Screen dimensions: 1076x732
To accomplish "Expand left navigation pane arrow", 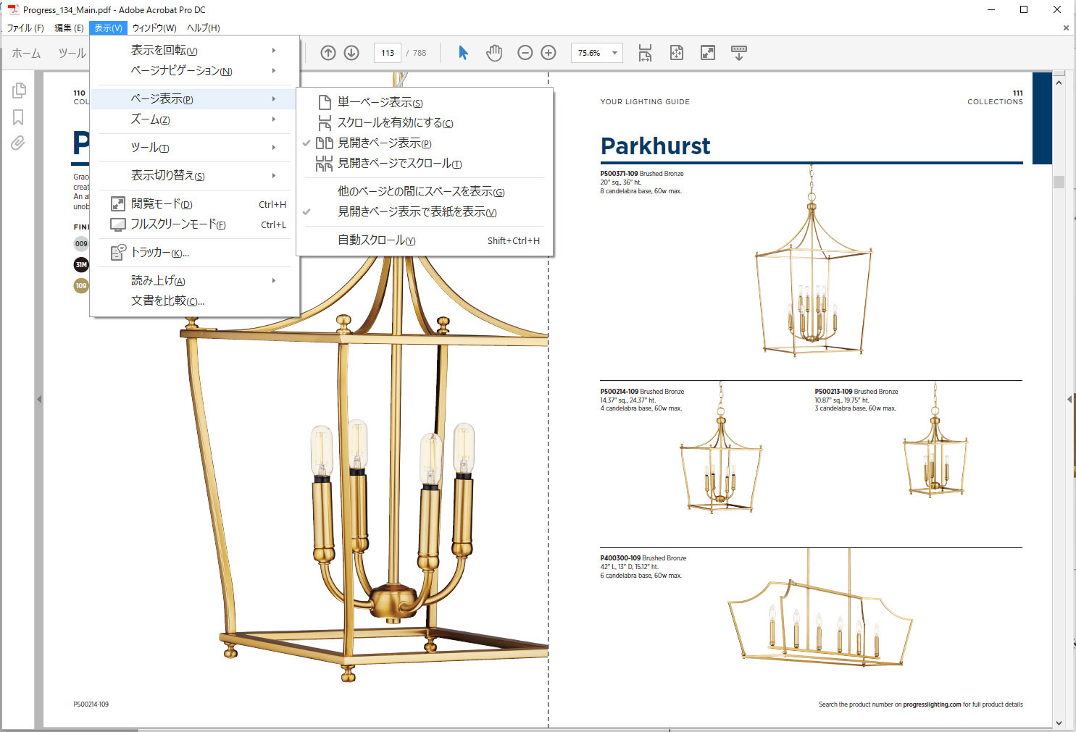I will (x=39, y=399).
